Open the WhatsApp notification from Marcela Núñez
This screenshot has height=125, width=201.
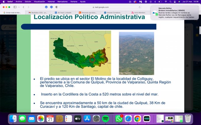(x=175, y=13)
